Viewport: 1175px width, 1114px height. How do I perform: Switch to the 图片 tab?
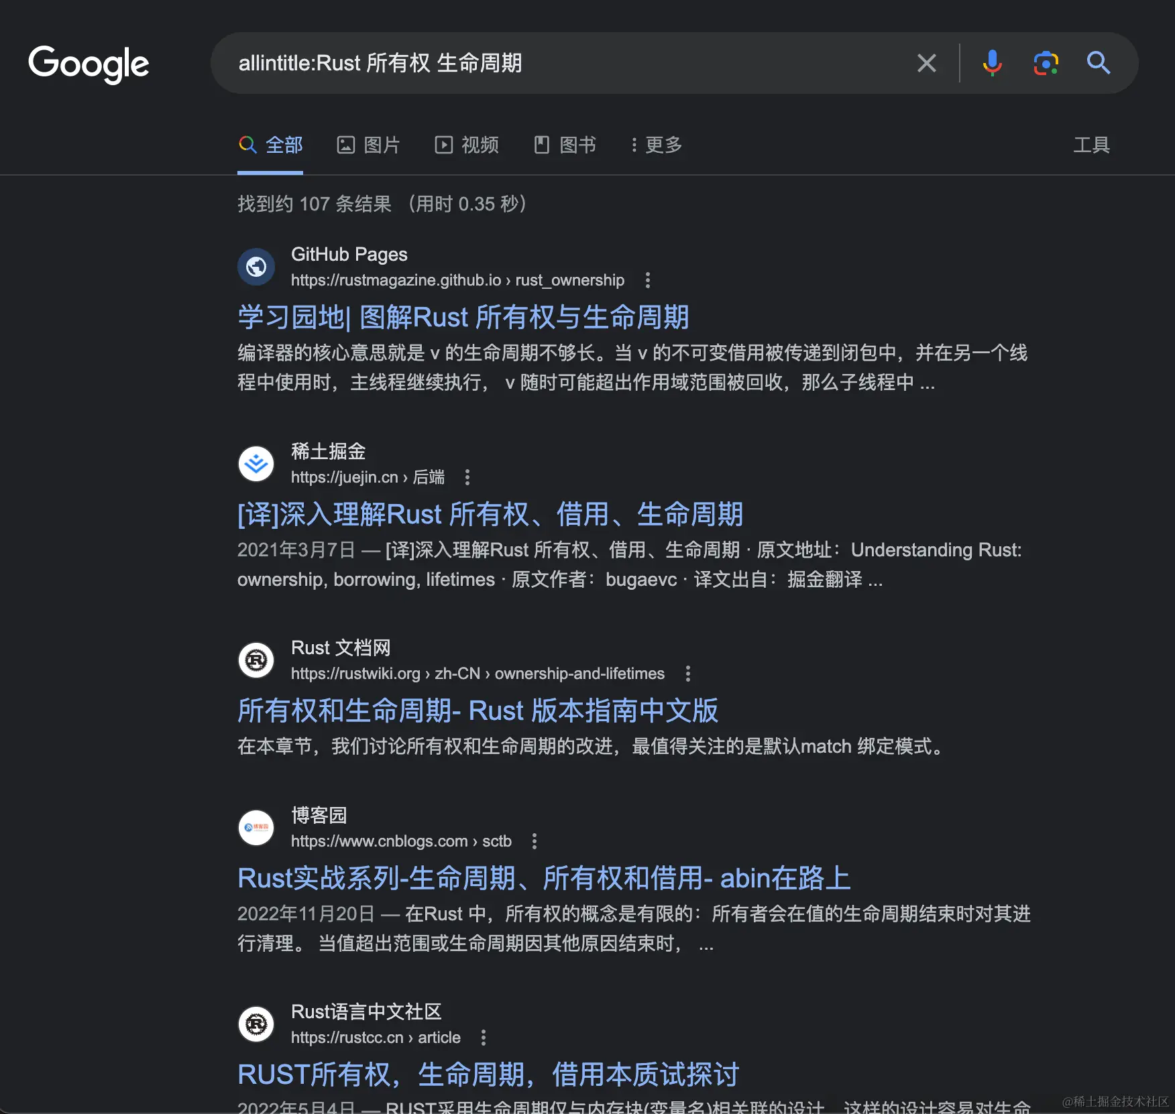[x=368, y=145]
